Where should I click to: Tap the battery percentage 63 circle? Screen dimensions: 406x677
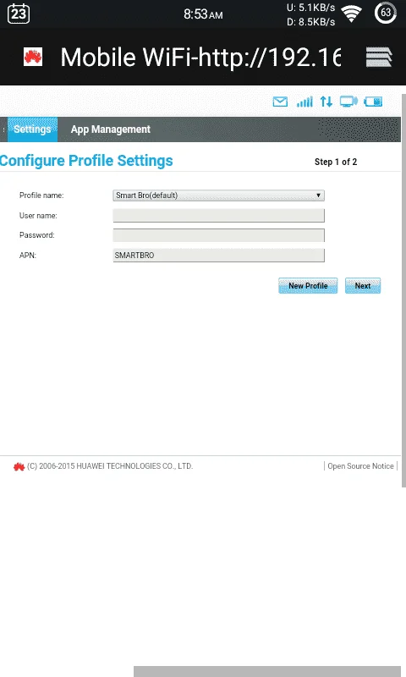[x=386, y=13]
